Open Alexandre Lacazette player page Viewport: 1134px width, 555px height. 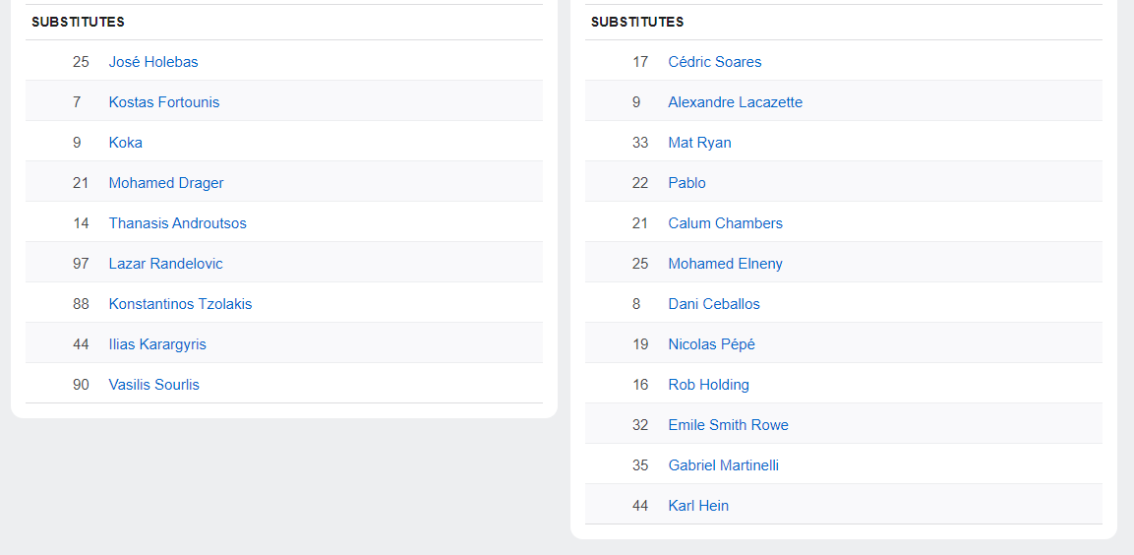736,102
